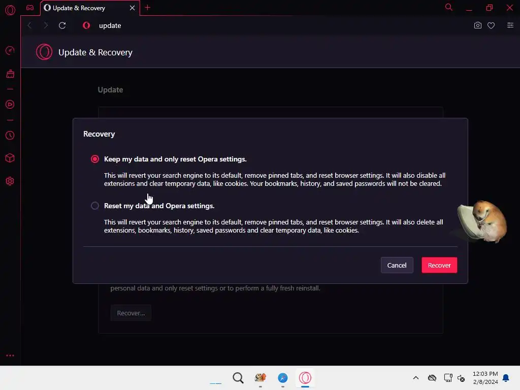Open the hamster taskbar app icon
Screen dimensions: 520x390
coord(261,377)
